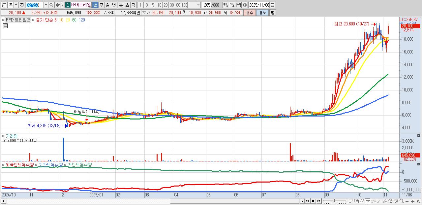Select the 10 interval button
This screenshot has height=205, width=422.
pos(159,5)
